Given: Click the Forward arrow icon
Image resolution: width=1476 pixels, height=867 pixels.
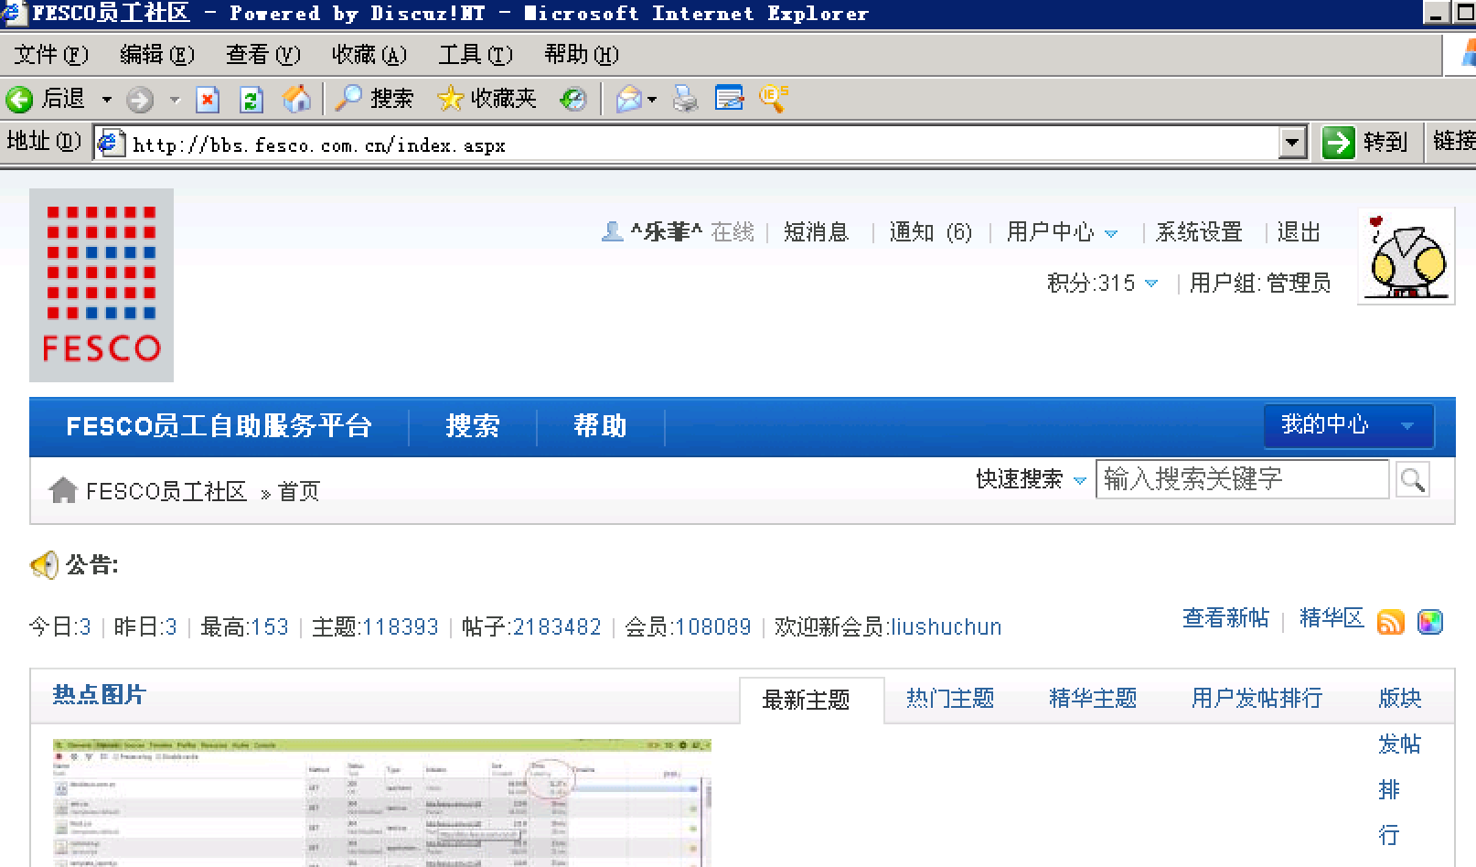Looking at the screenshot, I should pos(139,99).
